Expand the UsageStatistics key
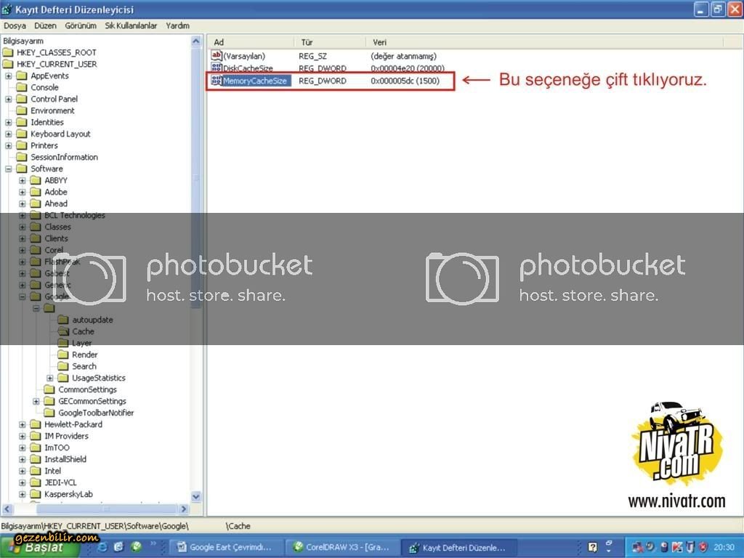 click(x=50, y=378)
